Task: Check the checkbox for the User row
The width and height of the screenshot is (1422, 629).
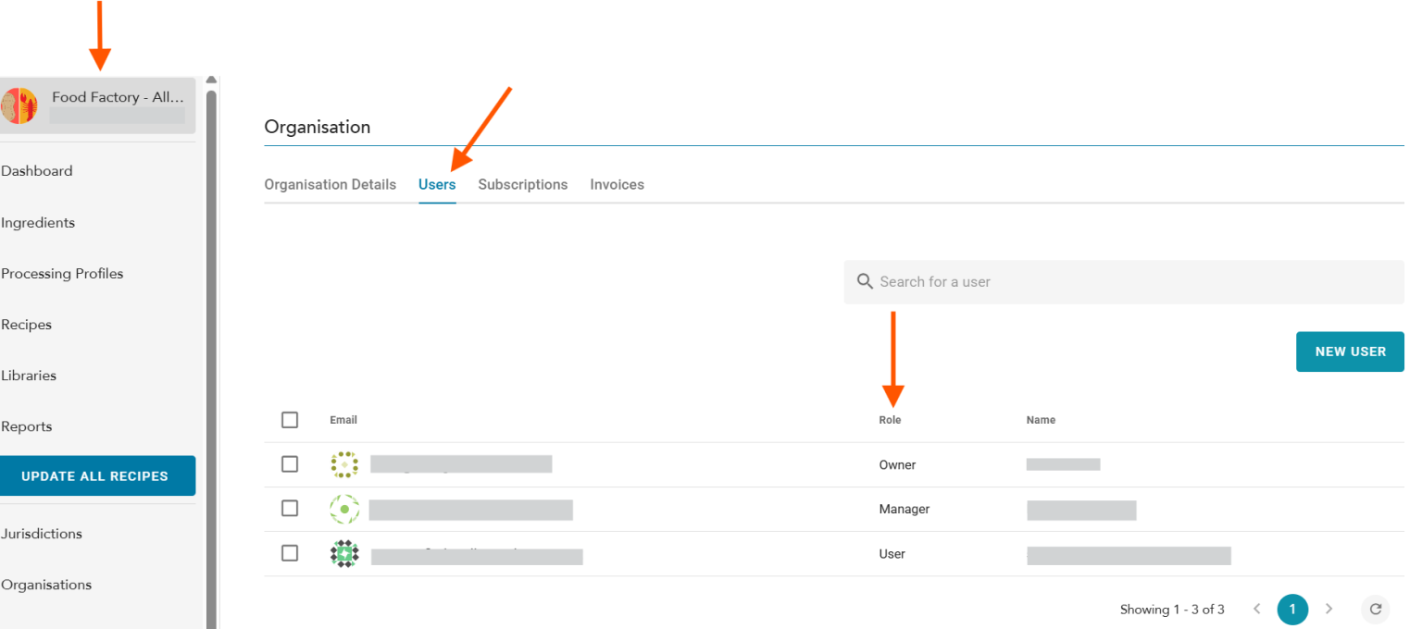Action: [290, 552]
